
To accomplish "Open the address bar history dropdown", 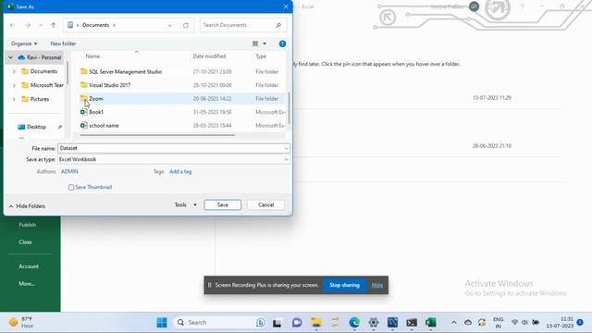I will (170, 25).
